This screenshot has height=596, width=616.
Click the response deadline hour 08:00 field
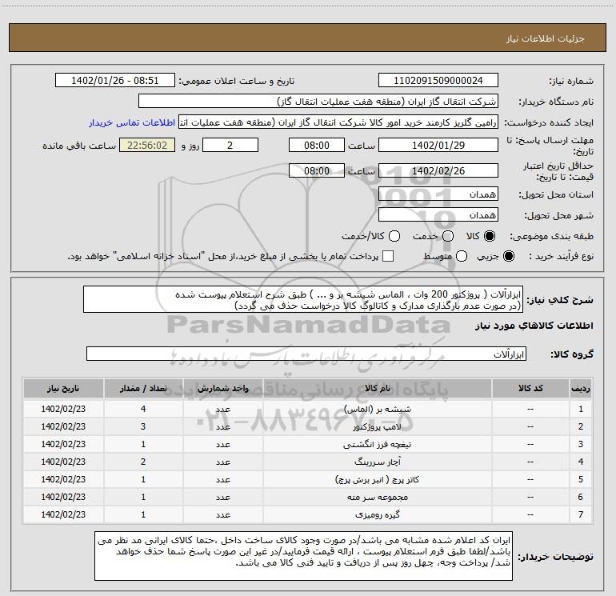(317, 145)
